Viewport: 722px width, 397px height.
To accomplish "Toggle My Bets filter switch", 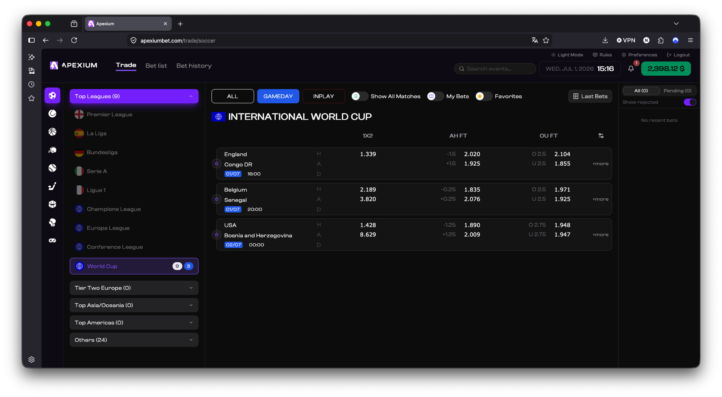I will tap(435, 96).
